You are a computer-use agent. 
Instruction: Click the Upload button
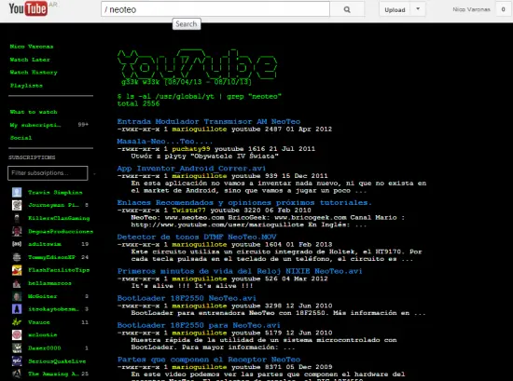click(395, 9)
